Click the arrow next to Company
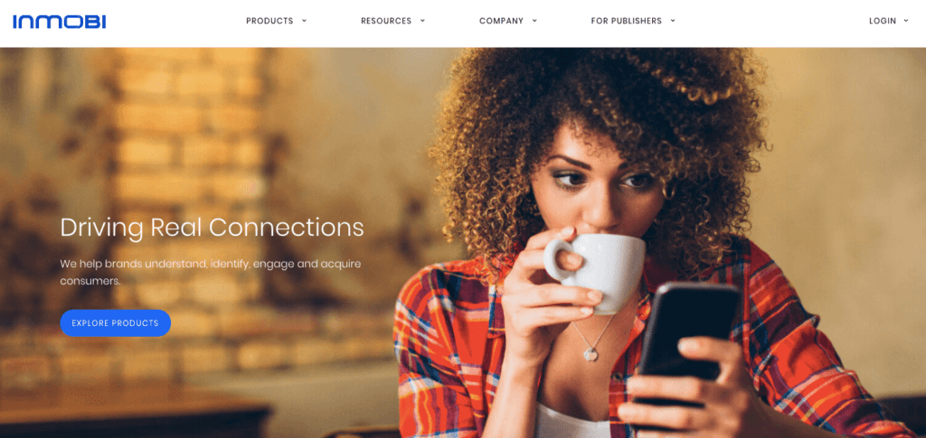Screen dimensions: 926x438 point(534,21)
